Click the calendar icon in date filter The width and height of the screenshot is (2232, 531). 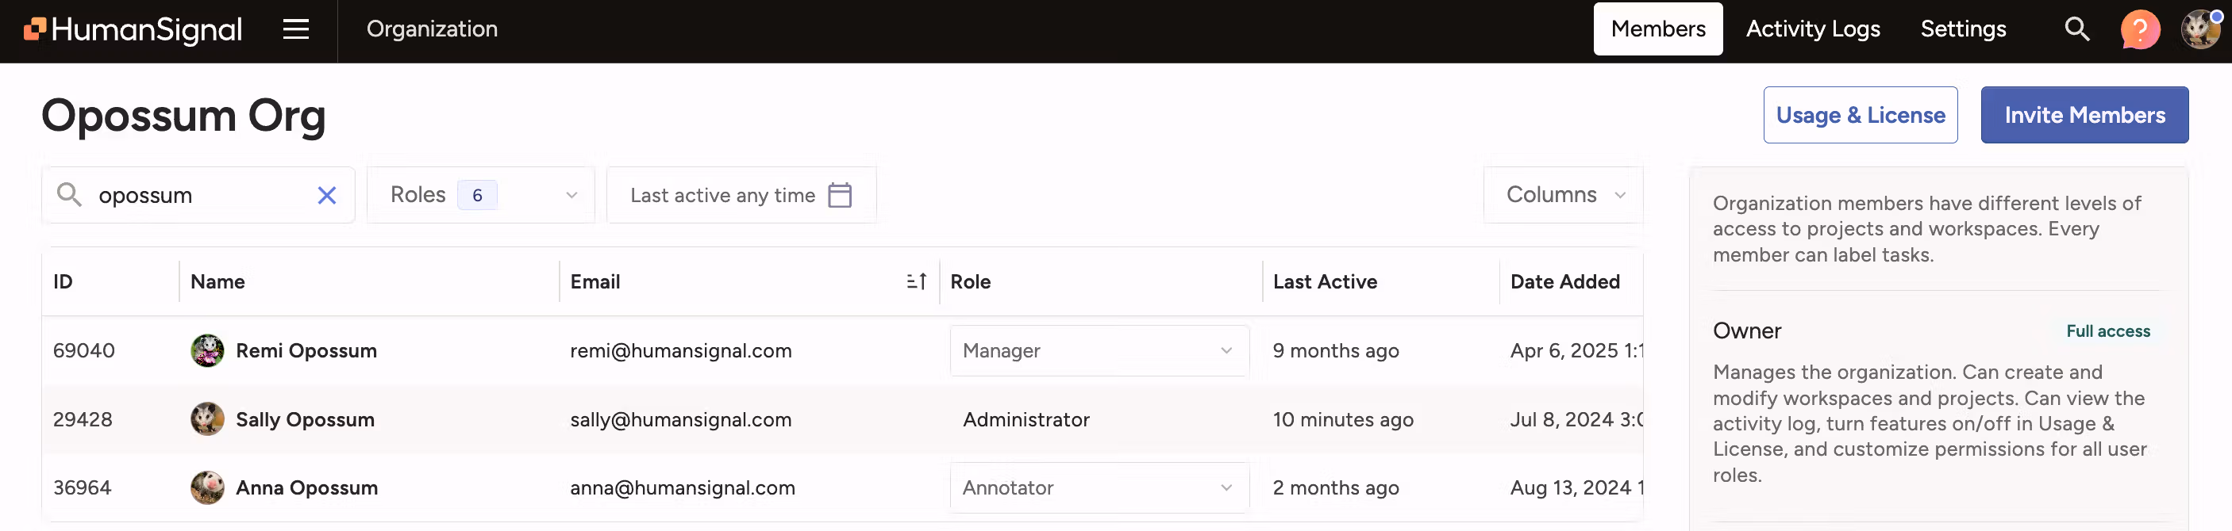(840, 196)
